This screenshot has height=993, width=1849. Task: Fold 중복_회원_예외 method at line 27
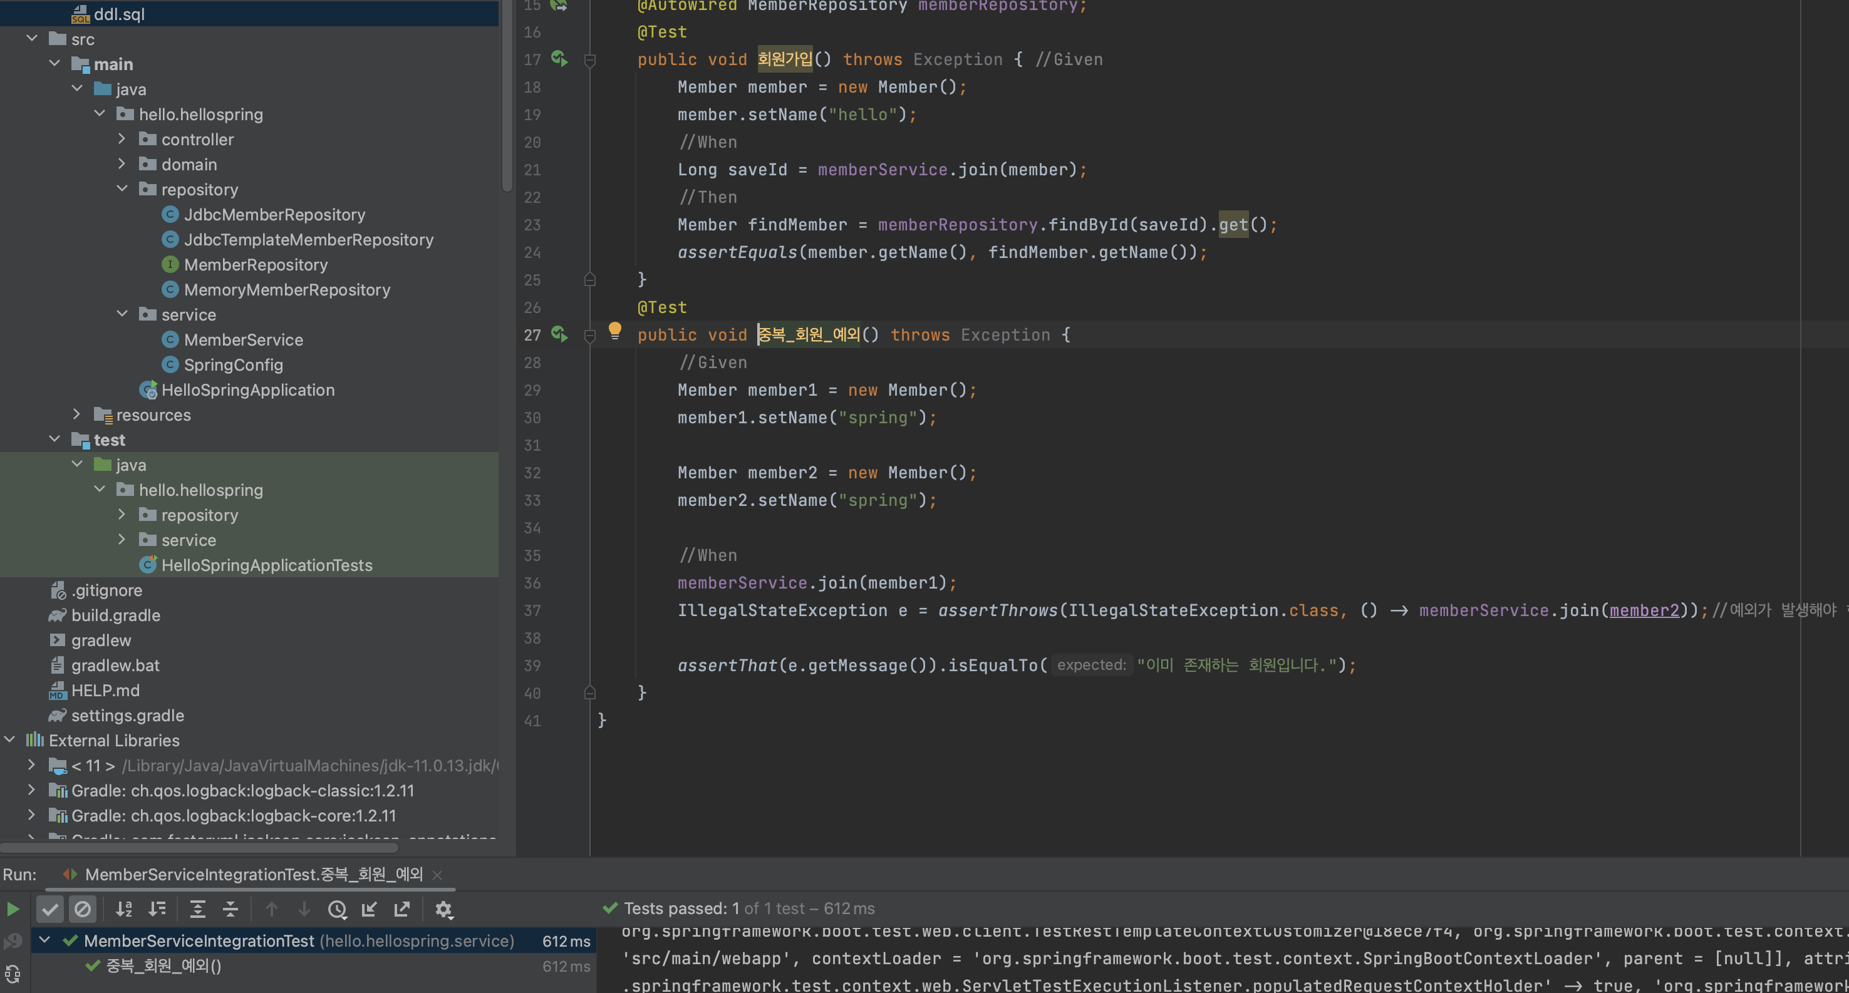pos(590,335)
